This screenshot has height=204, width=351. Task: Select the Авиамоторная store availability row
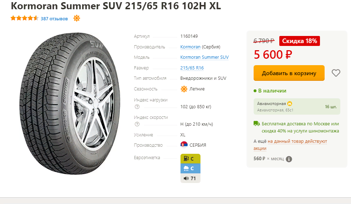tap(297, 106)
